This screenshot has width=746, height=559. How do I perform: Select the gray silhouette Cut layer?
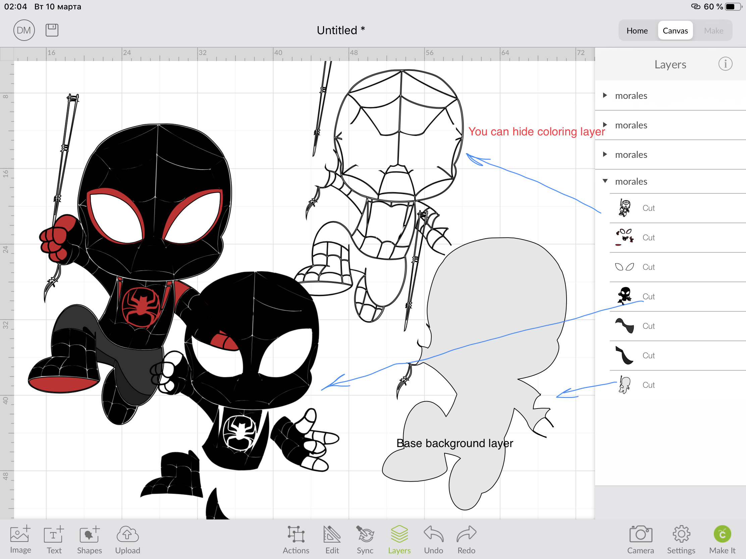tap(678, 385)
